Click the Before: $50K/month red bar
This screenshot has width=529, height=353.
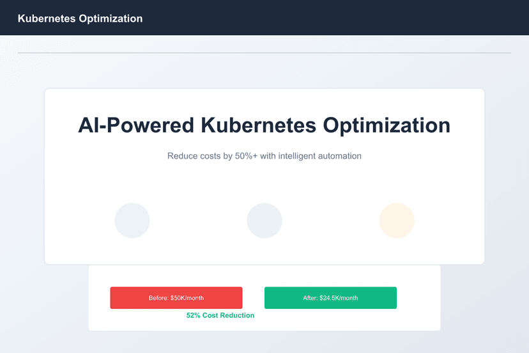[x=176, y=297]
